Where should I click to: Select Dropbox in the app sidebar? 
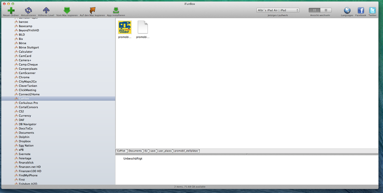(25, 141)
